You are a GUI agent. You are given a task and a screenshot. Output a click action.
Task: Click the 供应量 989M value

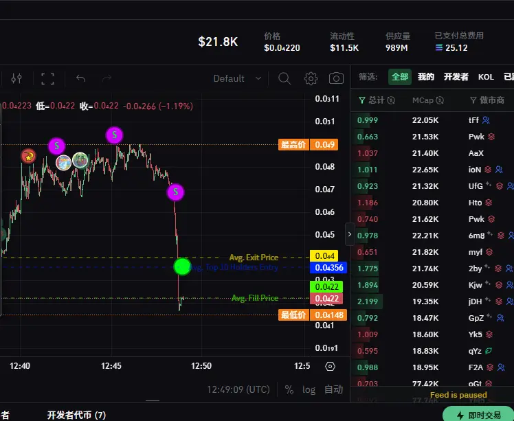pyautogui.click(x=396, y=48)
